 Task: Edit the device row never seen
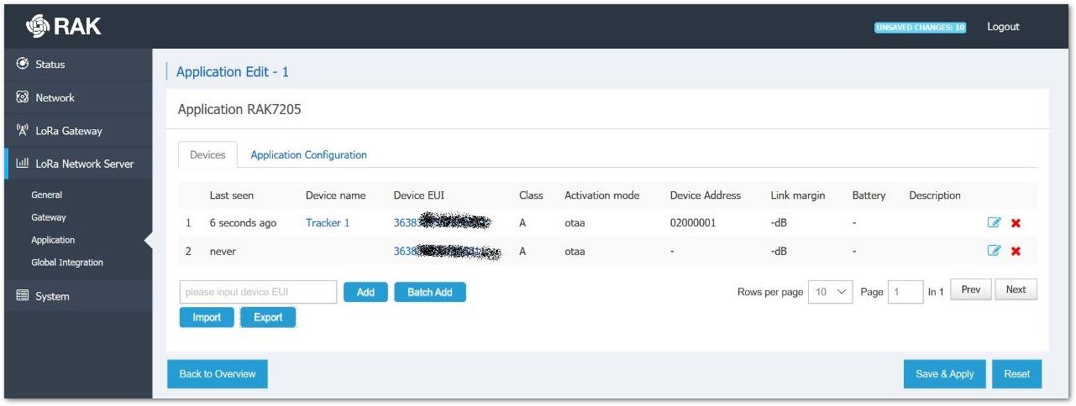point(995,251)
